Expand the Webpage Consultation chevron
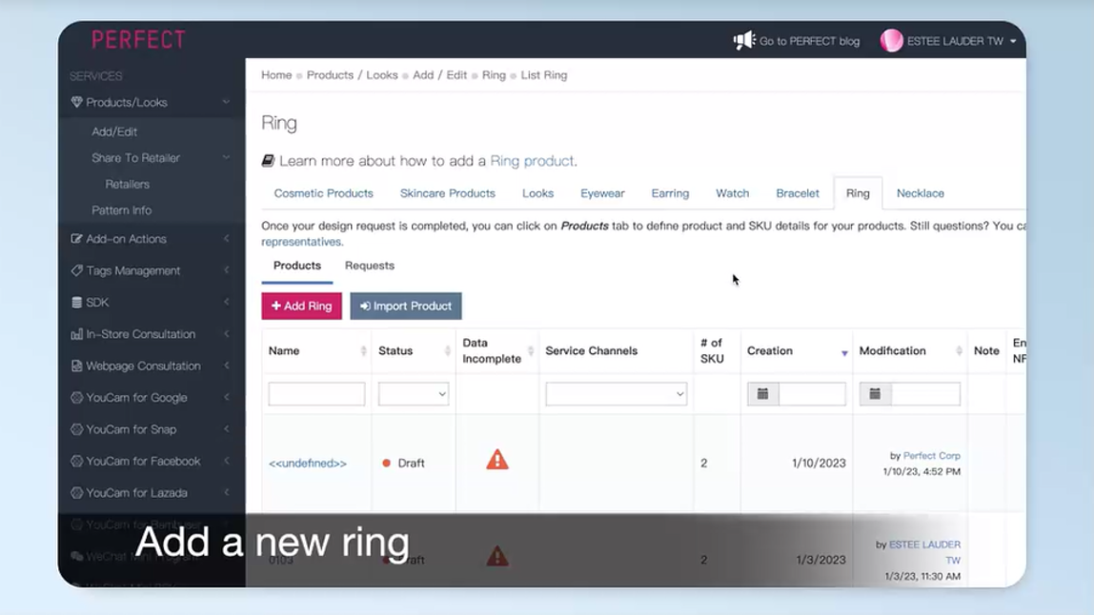Screen dimensions: 1094x615 [226, 366]
